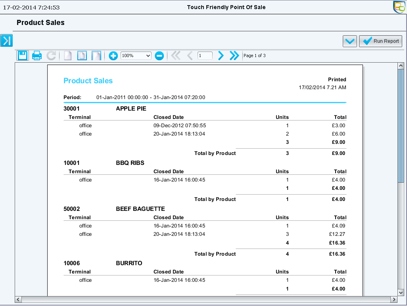Expand report options with the down chevron
Viewport: 407px width, 306px height.
click(350, 41)
